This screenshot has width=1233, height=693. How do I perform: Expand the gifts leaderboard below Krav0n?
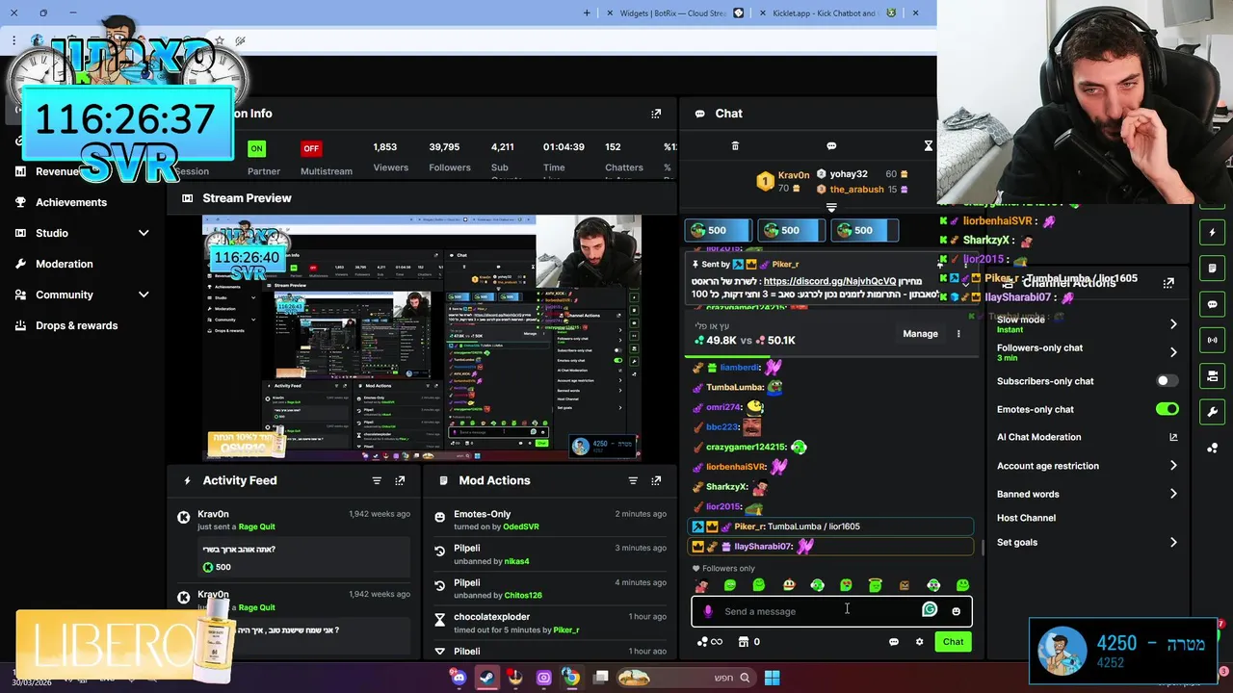[831, 207]
